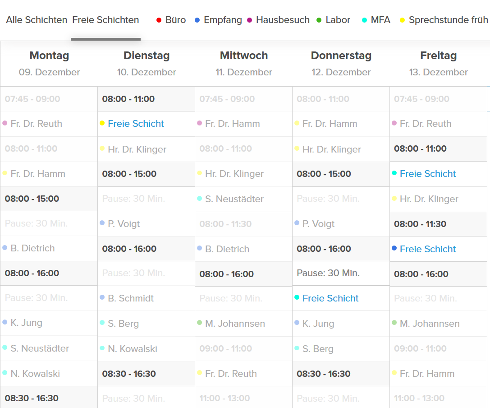The height and width of the screenshot is (408, 490).
Task: Select the Montag 09. Dezember column header
Action: (x=49, y=63)
